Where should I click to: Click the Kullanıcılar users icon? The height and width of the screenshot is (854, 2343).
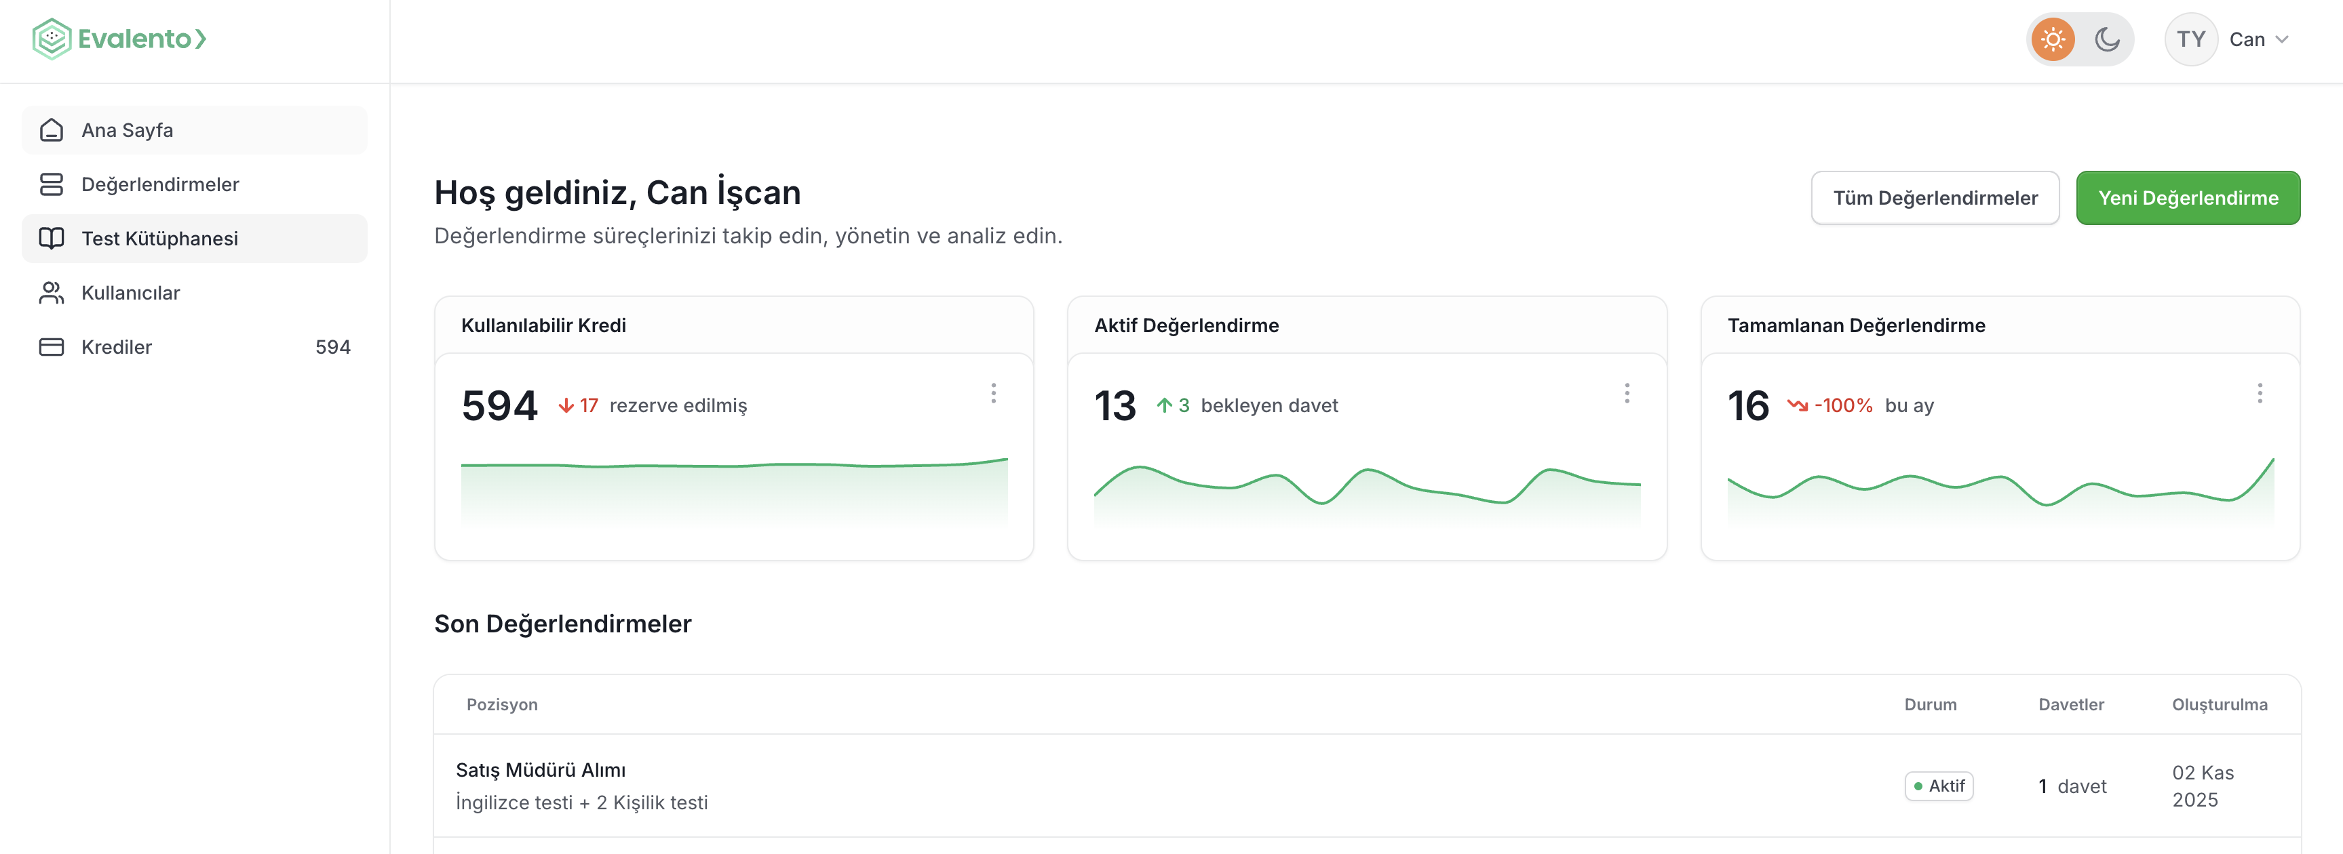coord(52,293)
